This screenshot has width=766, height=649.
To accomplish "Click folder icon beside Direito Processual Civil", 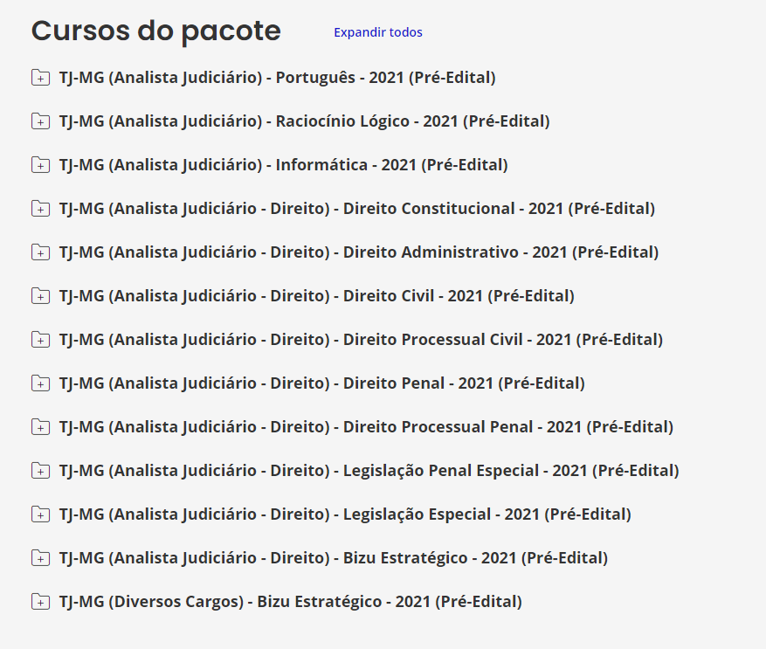I will pyautogui.click(x=40, y=340).
